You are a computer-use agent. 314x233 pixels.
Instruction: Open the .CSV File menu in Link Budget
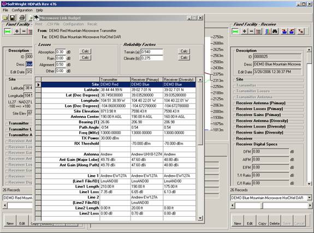[x=53, y=24]
